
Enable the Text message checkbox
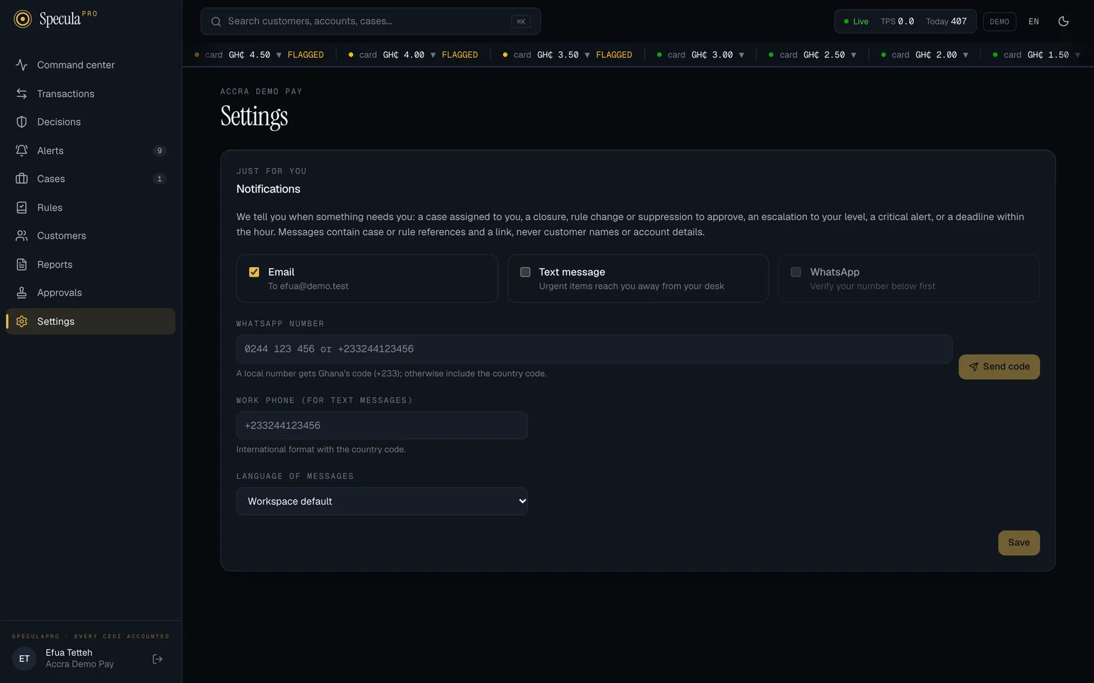[x=525, y=272]
